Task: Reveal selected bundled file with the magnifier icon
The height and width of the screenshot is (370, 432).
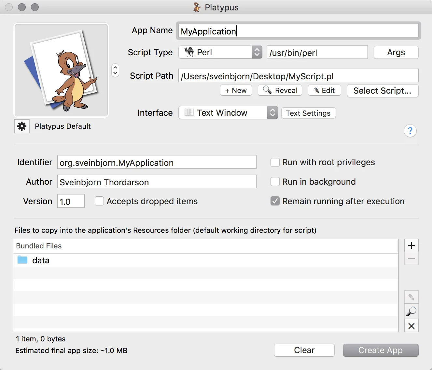Action: 411,311
